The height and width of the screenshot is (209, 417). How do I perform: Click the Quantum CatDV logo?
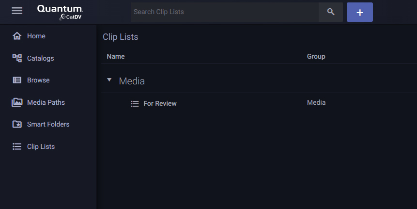tap(60, 12)
